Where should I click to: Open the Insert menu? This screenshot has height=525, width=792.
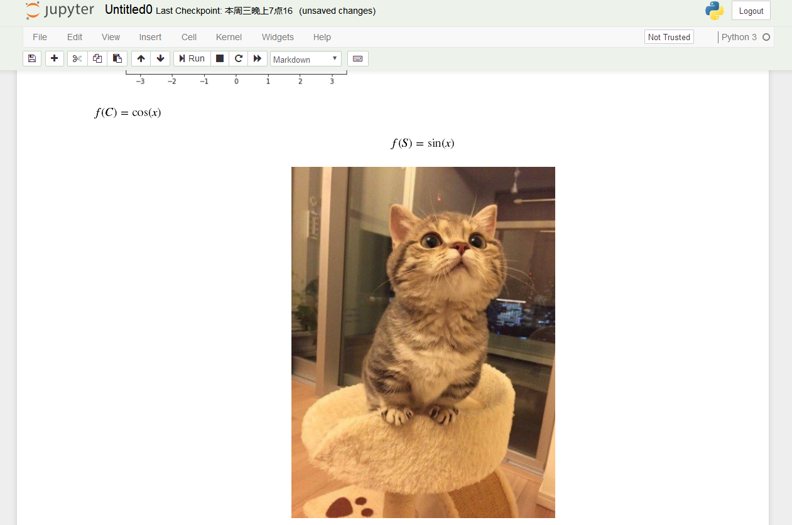pyautogui.click(x=150, y=37)
